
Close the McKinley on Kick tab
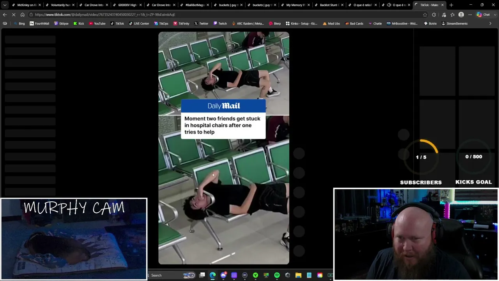tap(39, 5)
